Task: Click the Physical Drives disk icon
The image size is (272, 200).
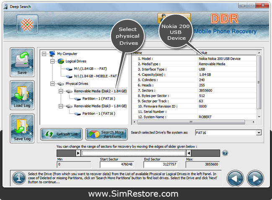Action: tap(61, 84)
